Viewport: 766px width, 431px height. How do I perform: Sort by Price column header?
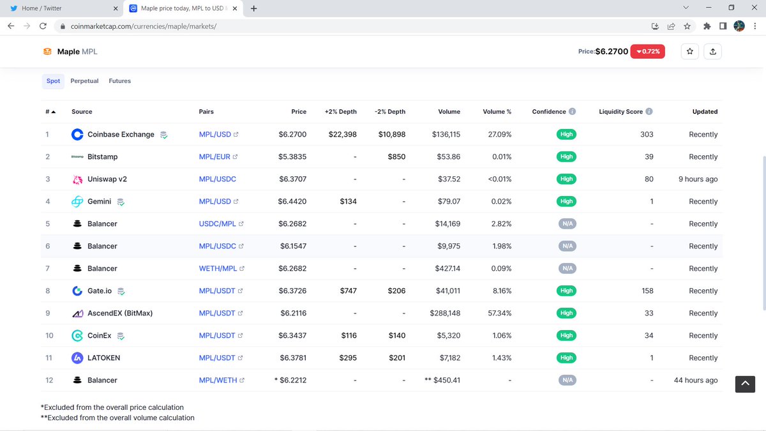click(299, 112)
